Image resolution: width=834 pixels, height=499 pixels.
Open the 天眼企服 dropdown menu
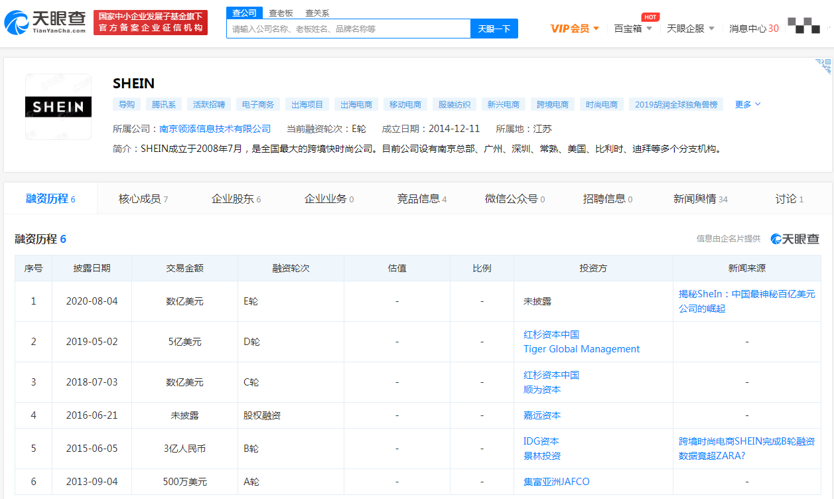(691, 29)
